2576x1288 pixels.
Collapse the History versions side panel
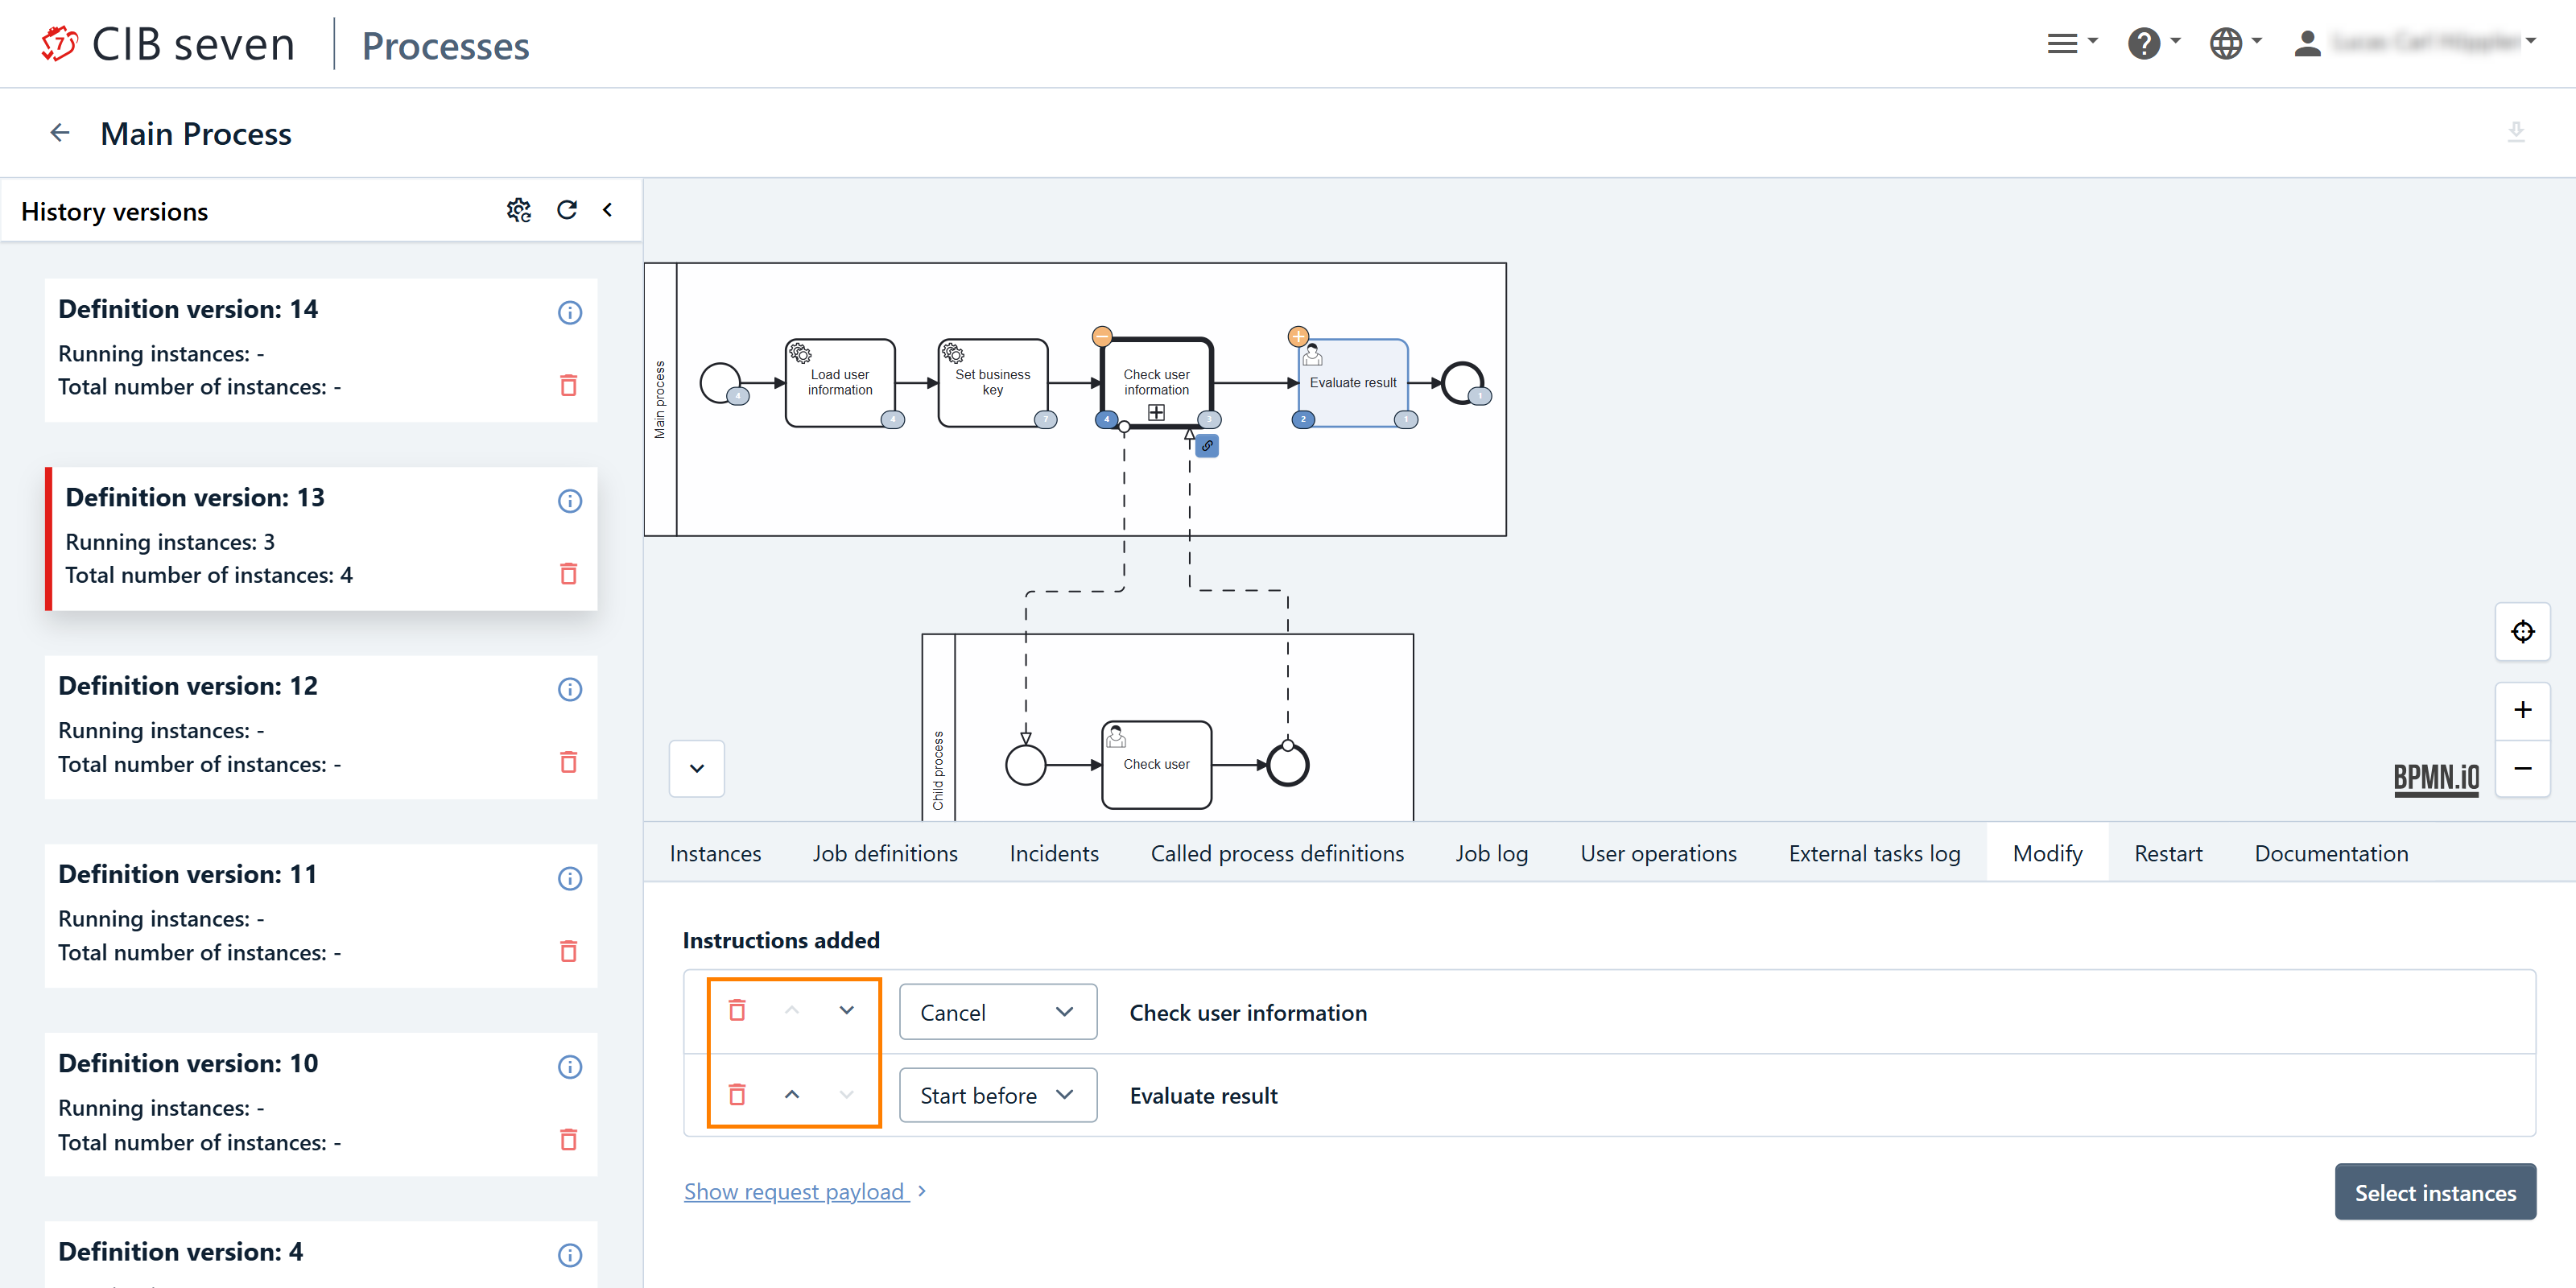click(x=607, y=210)
